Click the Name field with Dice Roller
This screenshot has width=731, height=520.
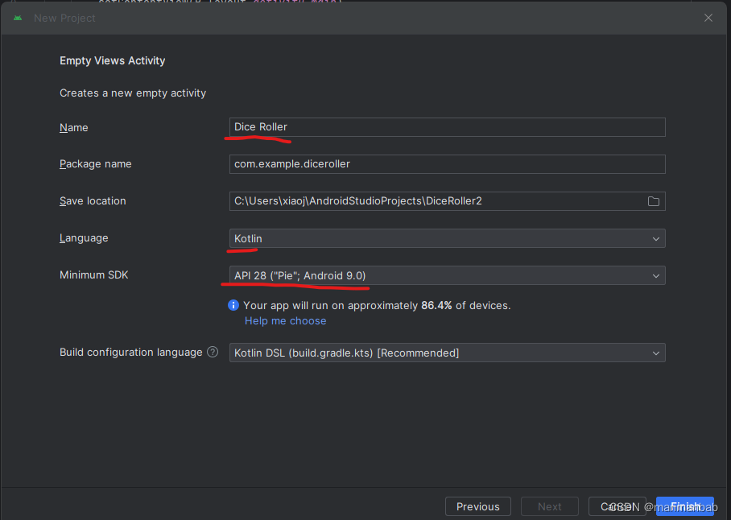click(x=447, y=127)
